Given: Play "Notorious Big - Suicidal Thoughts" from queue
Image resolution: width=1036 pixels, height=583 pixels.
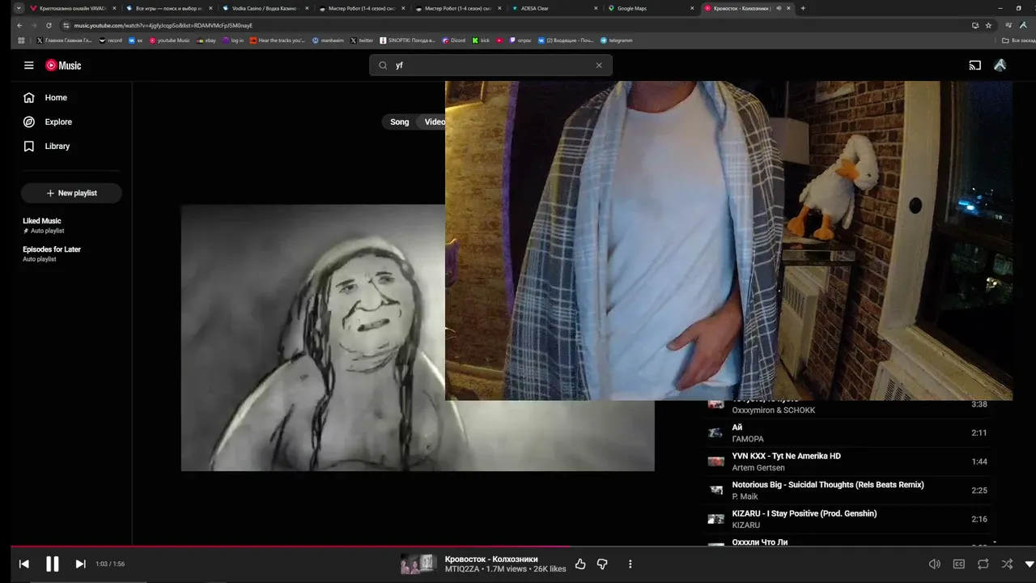Looking at the screenshot, I should pyautogui.click(x=847, y=491).
